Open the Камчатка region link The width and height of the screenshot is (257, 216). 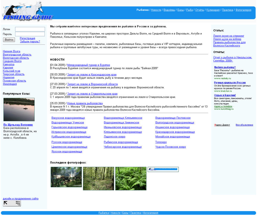pyautogui.click(x=9, y=64)
